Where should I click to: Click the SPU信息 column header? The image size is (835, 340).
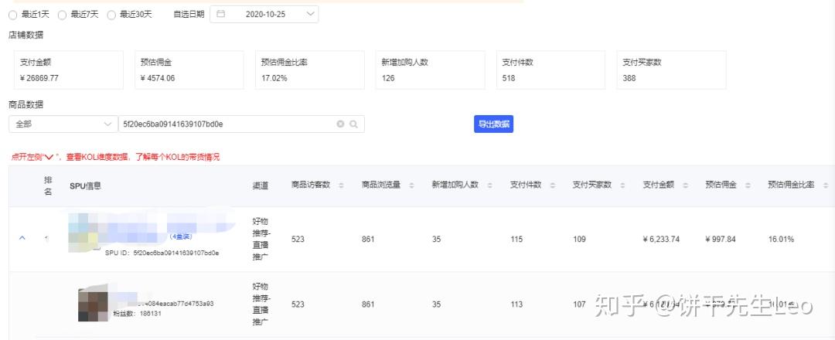click(x=86, y=185)
